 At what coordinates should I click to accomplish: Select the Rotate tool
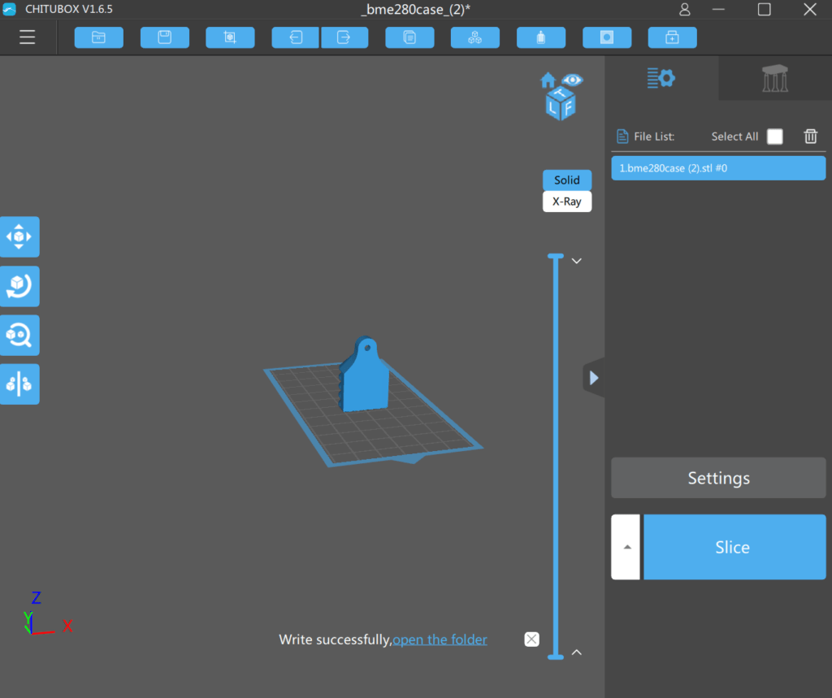click(x=19, y=286)
